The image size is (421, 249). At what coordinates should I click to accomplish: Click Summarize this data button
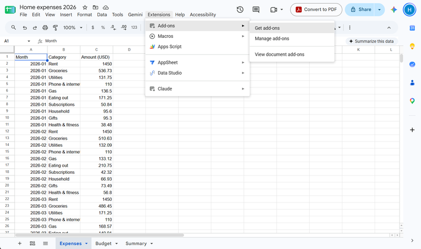click(x=372, y=41)
